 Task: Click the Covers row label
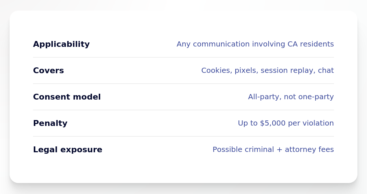tap(48, 71)
